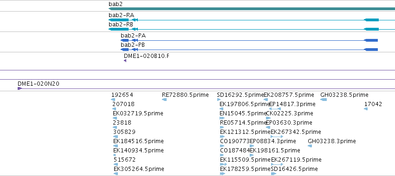The width and height of the screenshot is (395, 176).
Task: Select the bab2-RA transcript label
Action: coord(121,15)
